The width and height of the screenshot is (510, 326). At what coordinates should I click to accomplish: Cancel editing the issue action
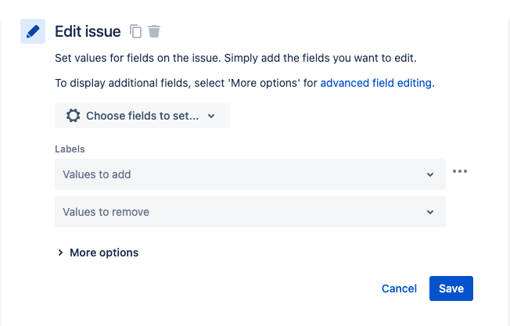(x=399, y=288)
